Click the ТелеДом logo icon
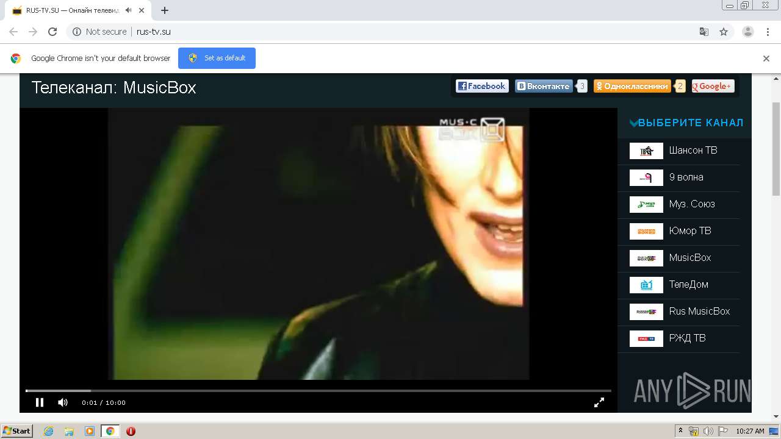Screen dimensions: 781x439 646,285
